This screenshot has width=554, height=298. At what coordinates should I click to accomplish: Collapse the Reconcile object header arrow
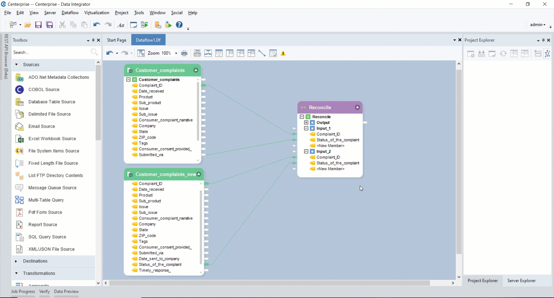coord(357,107)
